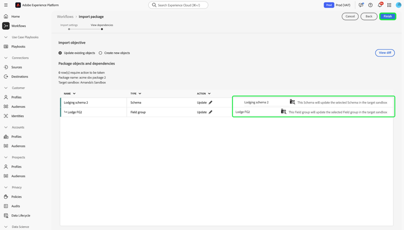The image size is (404, 230).
Task: Open the ACTION column dropdown arrow
Action: click(x=209, y=94)
